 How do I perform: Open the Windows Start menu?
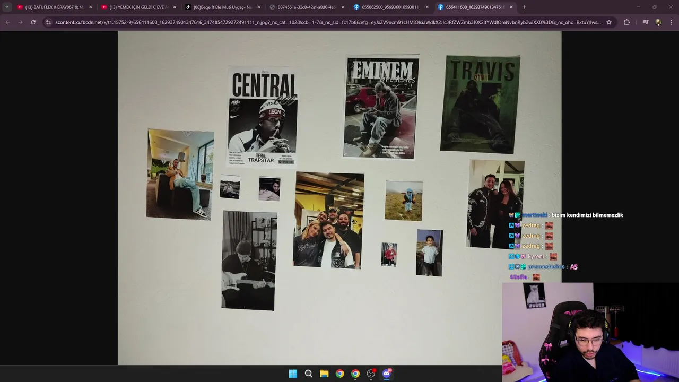[293, 374]
